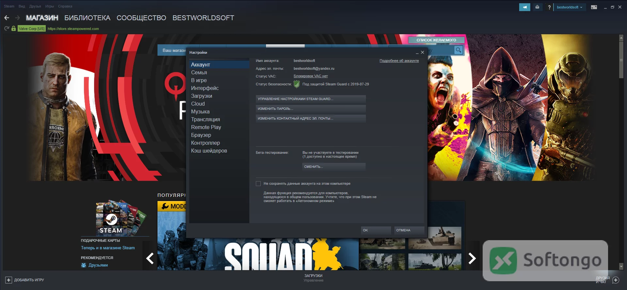
Task: Click the back navigation arrow
Action: coord(7,18)
